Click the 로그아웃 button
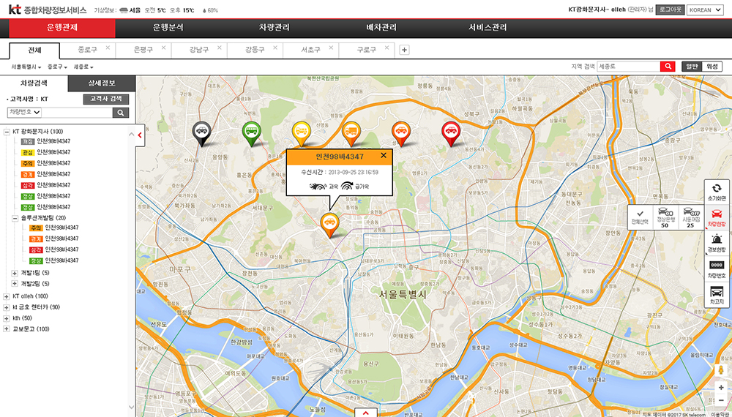Image resolution: width=732 pixels, height=417 pixels. (670, 10)
